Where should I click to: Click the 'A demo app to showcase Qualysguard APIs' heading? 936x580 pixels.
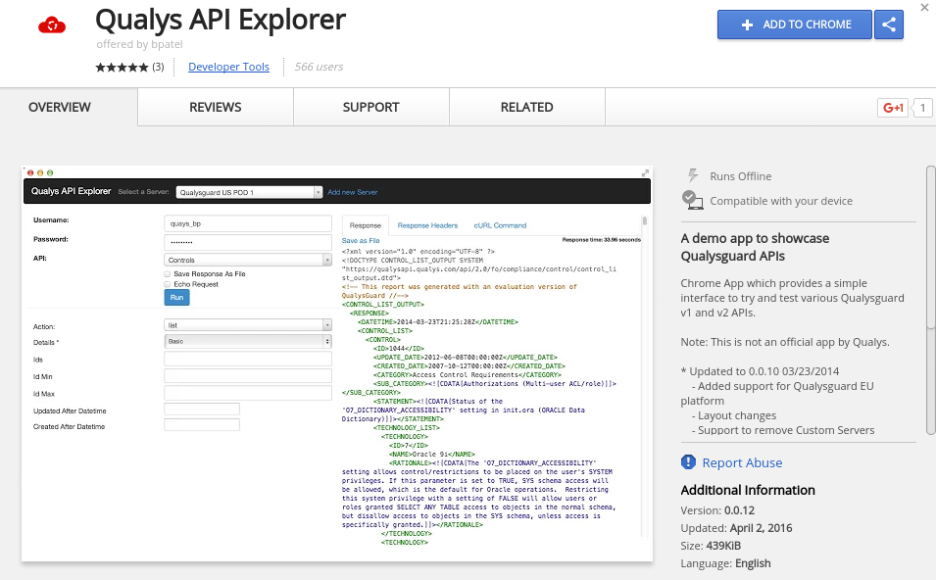click(x=755, y=247)
